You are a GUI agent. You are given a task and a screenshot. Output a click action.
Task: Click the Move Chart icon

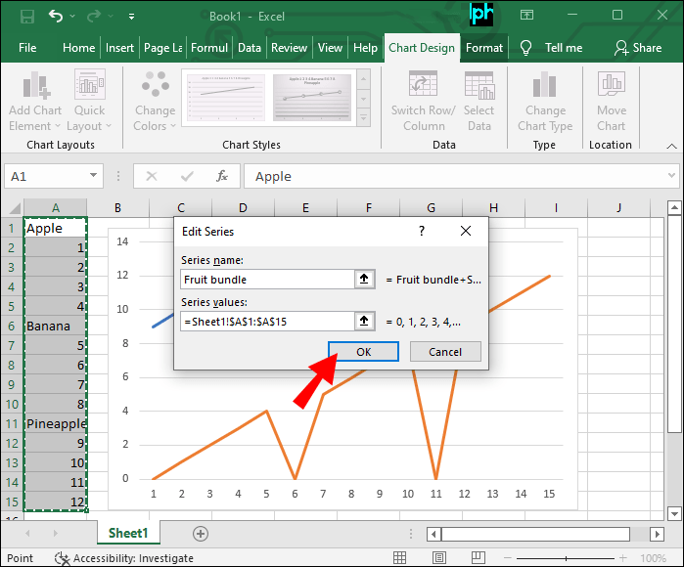(x=612, y=87)
